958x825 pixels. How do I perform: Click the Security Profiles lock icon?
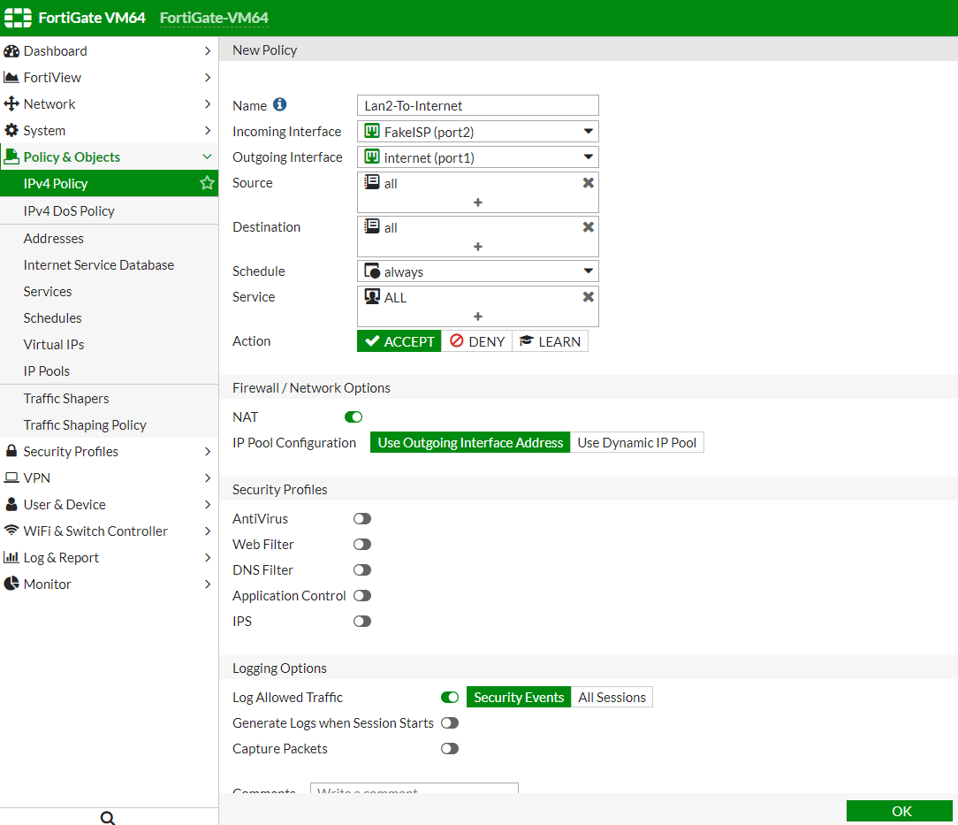tap(11, 451)
